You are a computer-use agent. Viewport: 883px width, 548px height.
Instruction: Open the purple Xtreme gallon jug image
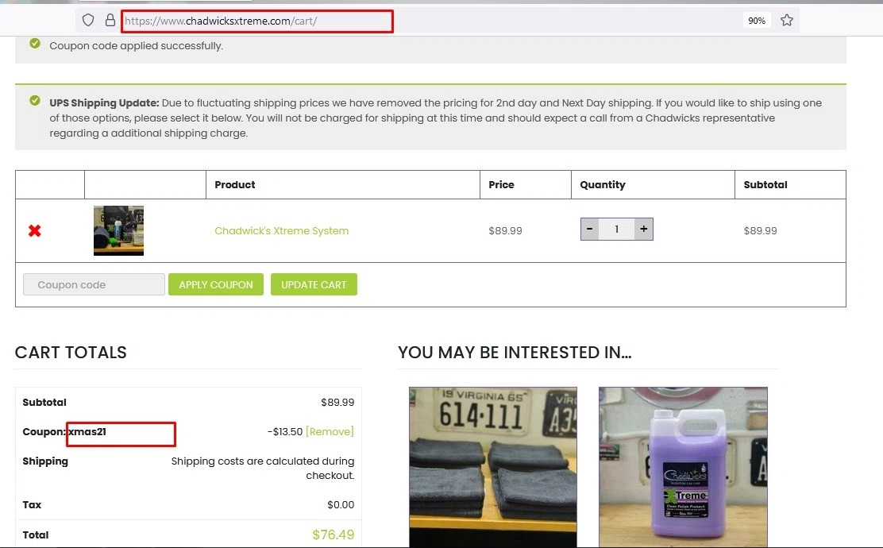coord(683,467)
